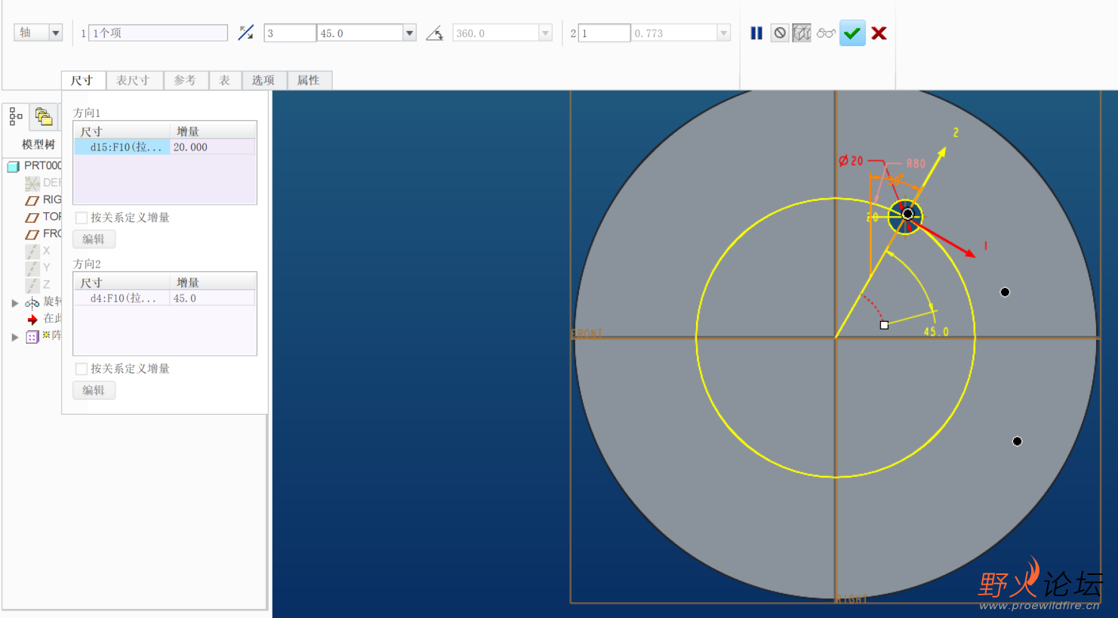Viewport: 1118px width, 618px height.
Task: Select the TOP datum plane in tree
Action: (x=44, y=217)
